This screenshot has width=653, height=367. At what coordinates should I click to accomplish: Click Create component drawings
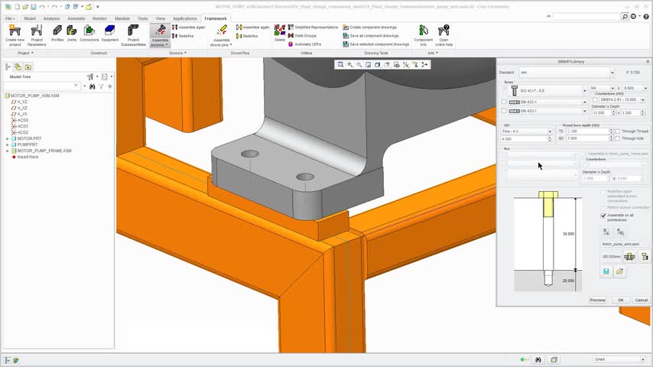click(x=369, y=27)
